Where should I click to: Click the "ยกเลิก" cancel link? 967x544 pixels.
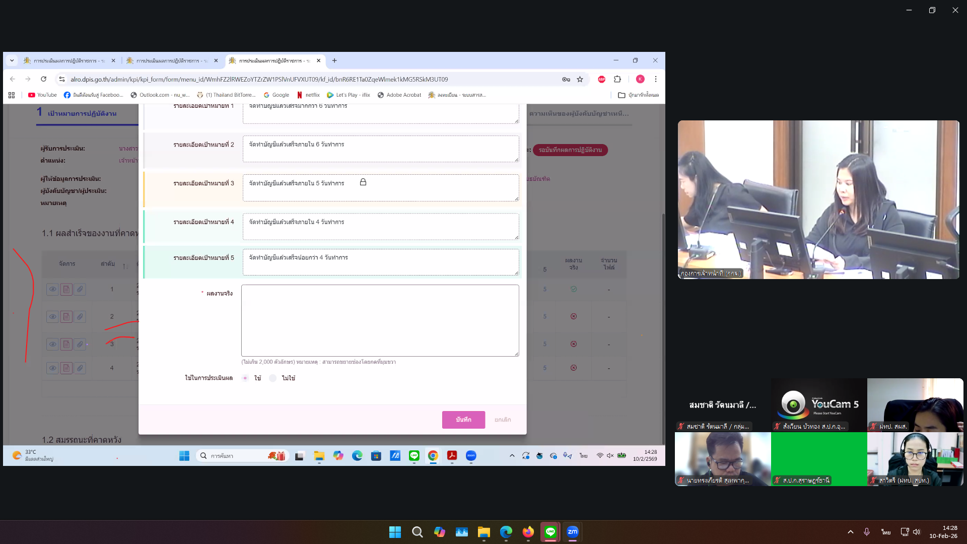point(502,420)
